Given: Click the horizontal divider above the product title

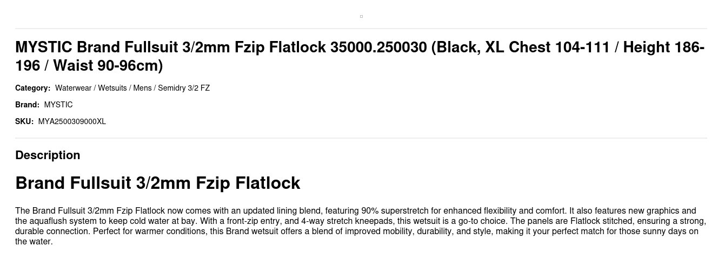Looking at the screenshot, I should click(361, 29).
